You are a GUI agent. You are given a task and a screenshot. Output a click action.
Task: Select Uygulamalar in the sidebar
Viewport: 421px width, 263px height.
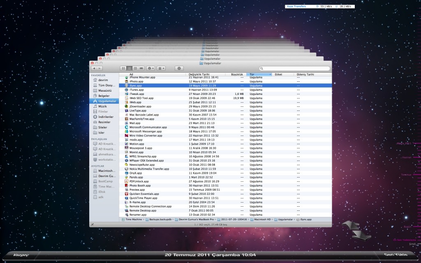104,101
